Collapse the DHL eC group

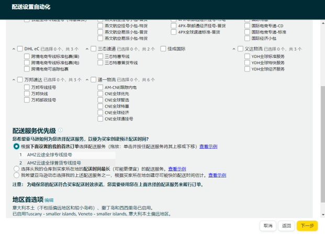click(x=14, y=49)
